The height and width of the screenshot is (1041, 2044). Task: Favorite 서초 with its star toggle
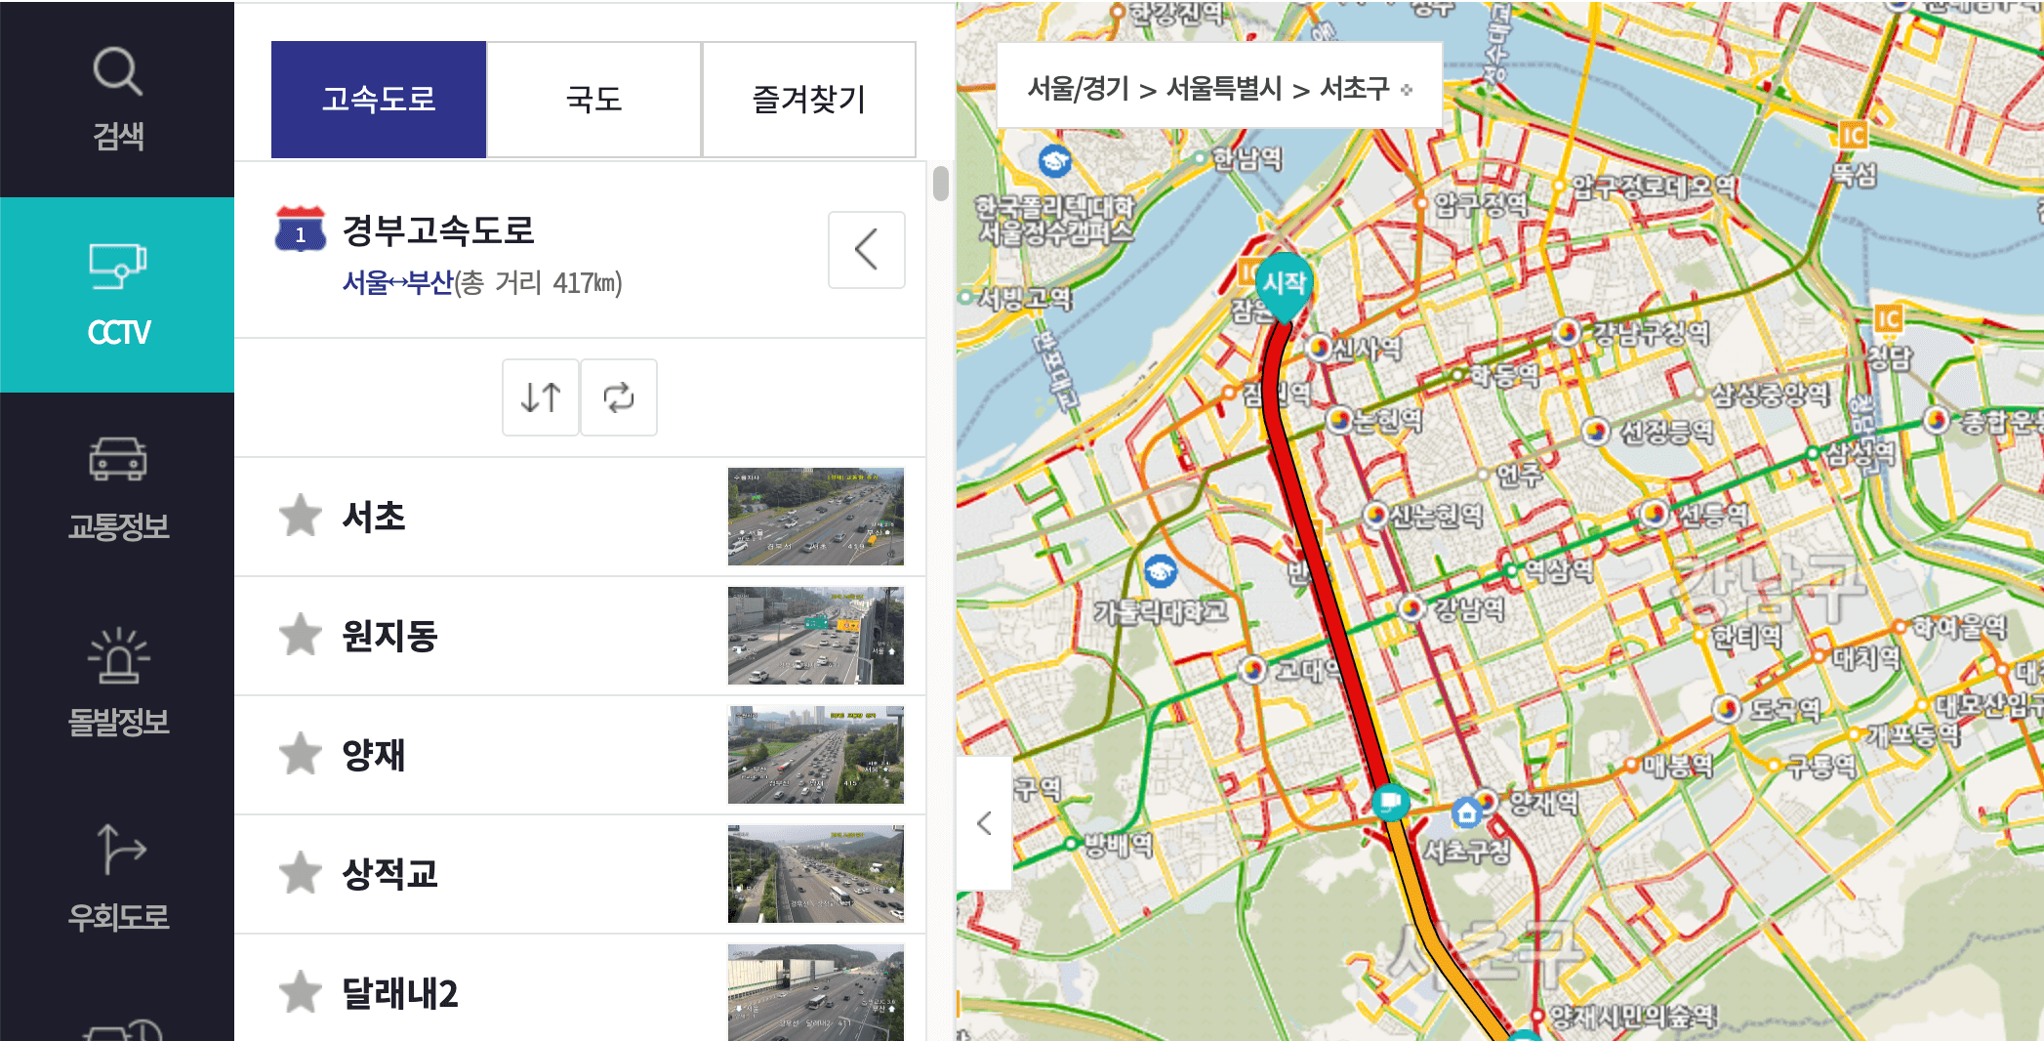click(x=301, y=516)
